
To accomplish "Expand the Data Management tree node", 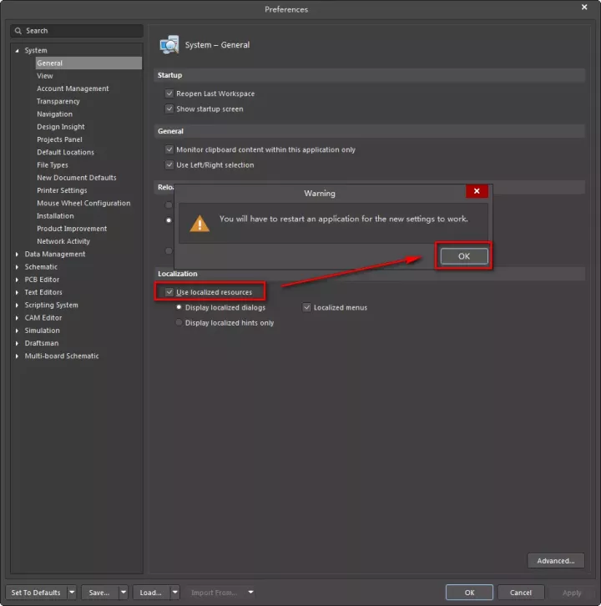I will tap(17, 255).
